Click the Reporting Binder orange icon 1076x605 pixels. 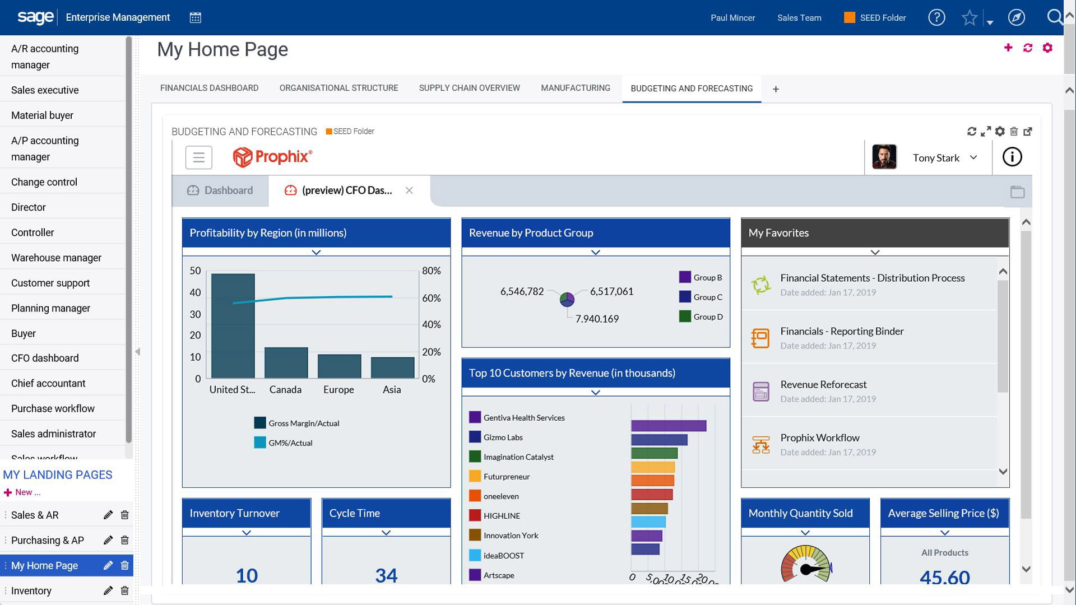pos(760,338)
